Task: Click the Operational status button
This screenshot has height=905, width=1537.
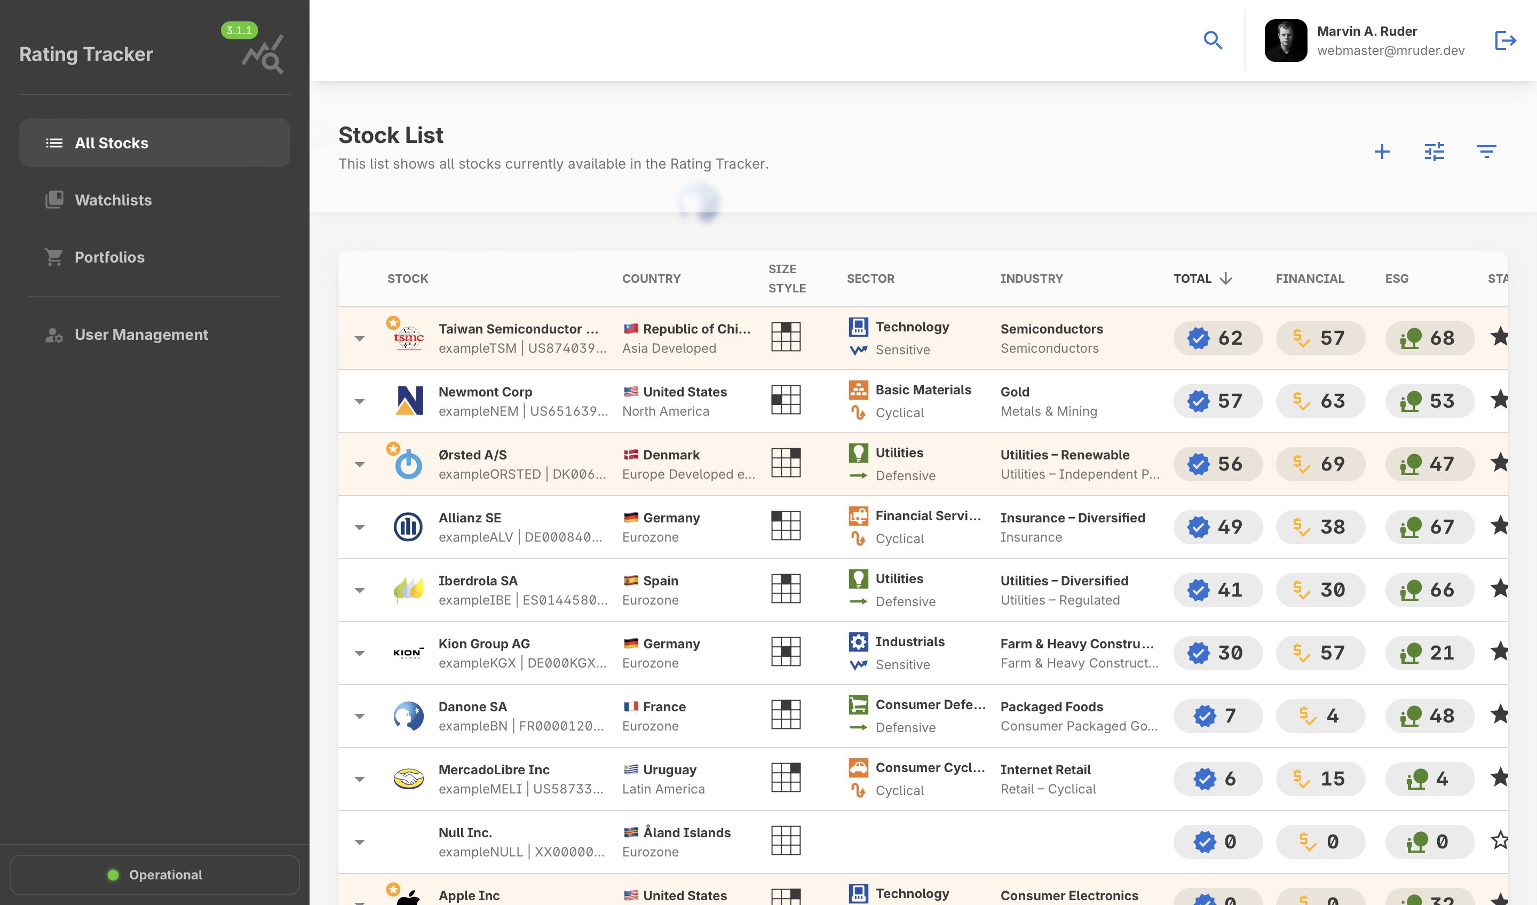Action: pos(154,875)
